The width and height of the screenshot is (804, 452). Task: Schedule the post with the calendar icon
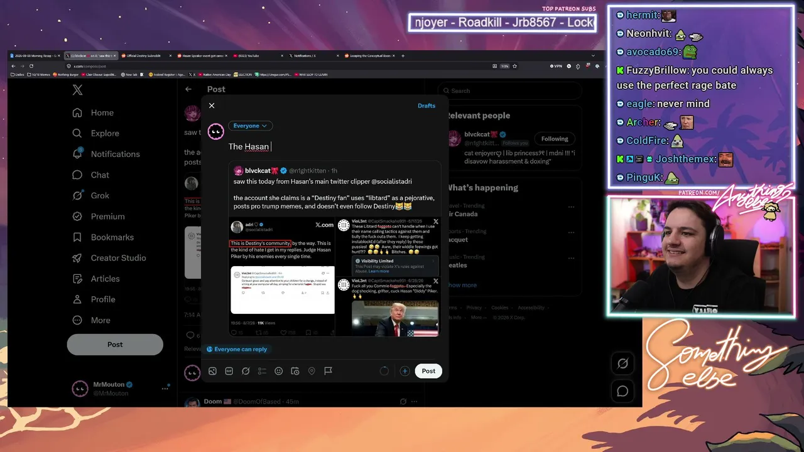tap(295, 371)
